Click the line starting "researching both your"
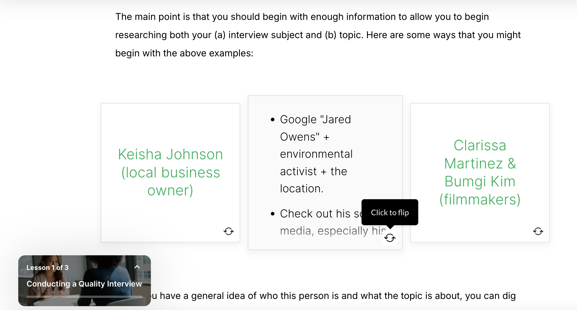The height and width of the screenshot is (310, 577). pyautogui.click(x=318, y=35)
